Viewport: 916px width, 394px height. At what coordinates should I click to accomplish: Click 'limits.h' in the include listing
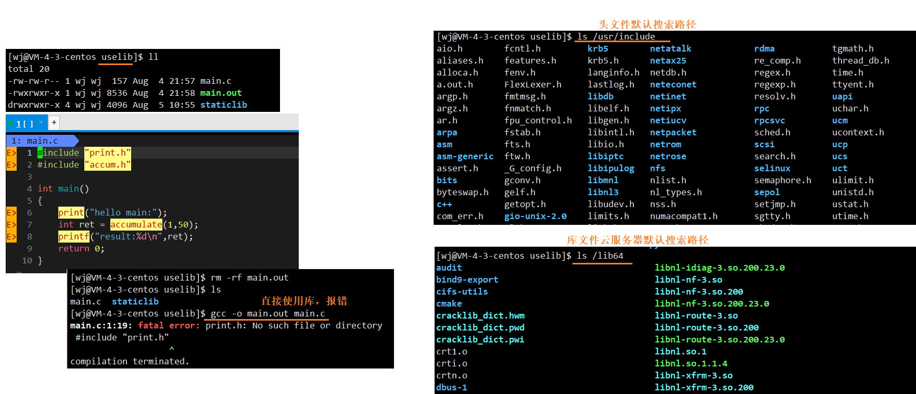point(608,216)
